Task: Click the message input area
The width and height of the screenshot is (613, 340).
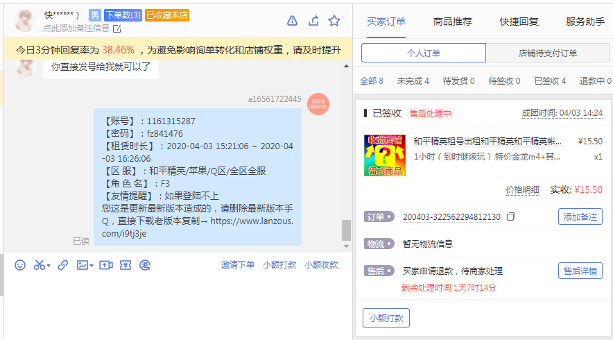Action: point(178,307)
